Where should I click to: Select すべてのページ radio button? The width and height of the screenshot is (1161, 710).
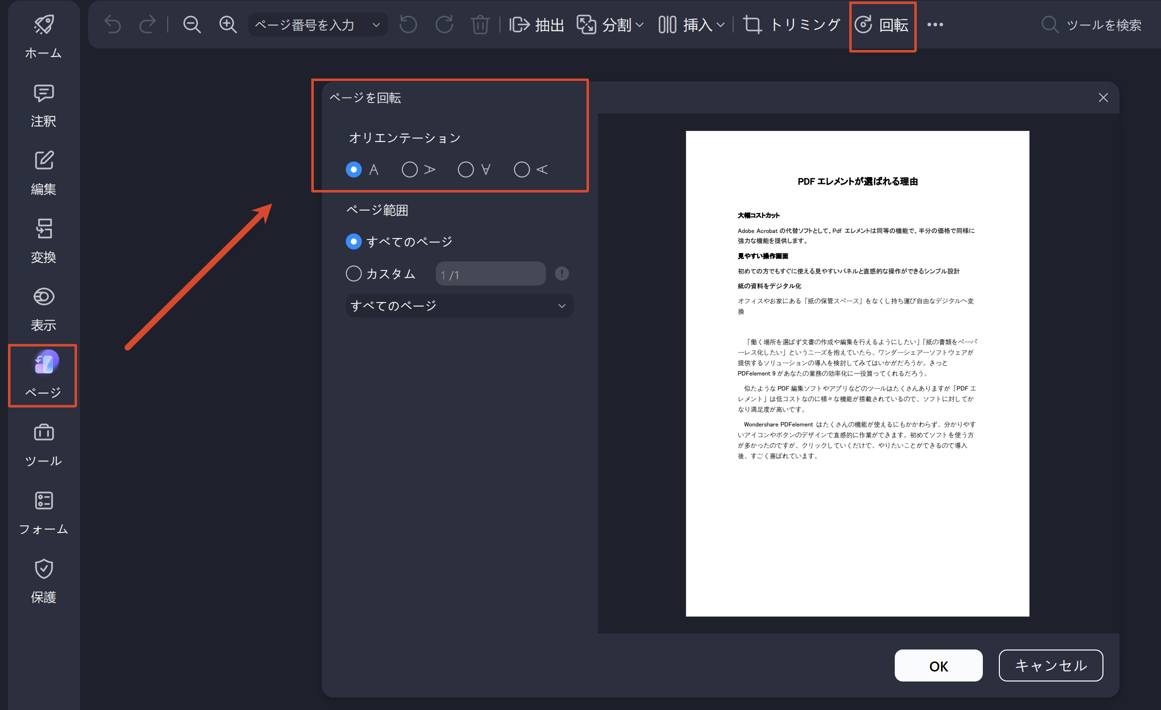(354, 241)
